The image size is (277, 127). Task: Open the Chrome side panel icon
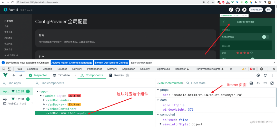265,2
